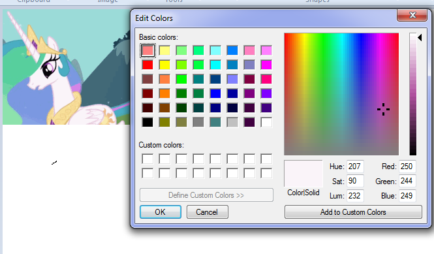Select the first empty custom color slot
Viewport: 434px width, 254px height.
click(147, 159)
